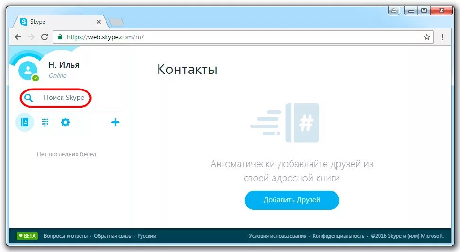
Task: Select the Skype browser tab
Action: click(x=60, y=22)
